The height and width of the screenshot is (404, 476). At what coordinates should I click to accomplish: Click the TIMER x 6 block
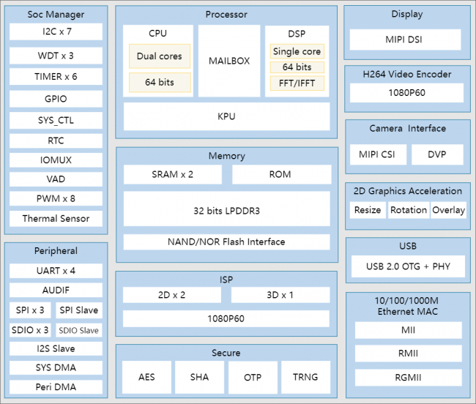click(x=56, y=76)
